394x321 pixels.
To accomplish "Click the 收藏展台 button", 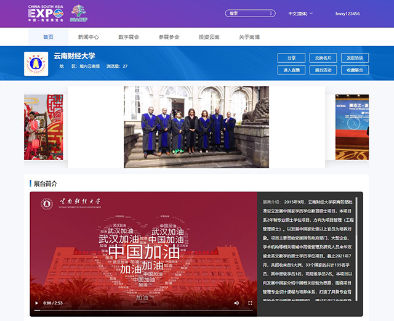I will pos(355,70).
